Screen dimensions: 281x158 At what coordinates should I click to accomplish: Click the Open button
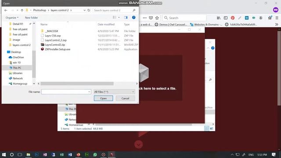click(104, 98)
